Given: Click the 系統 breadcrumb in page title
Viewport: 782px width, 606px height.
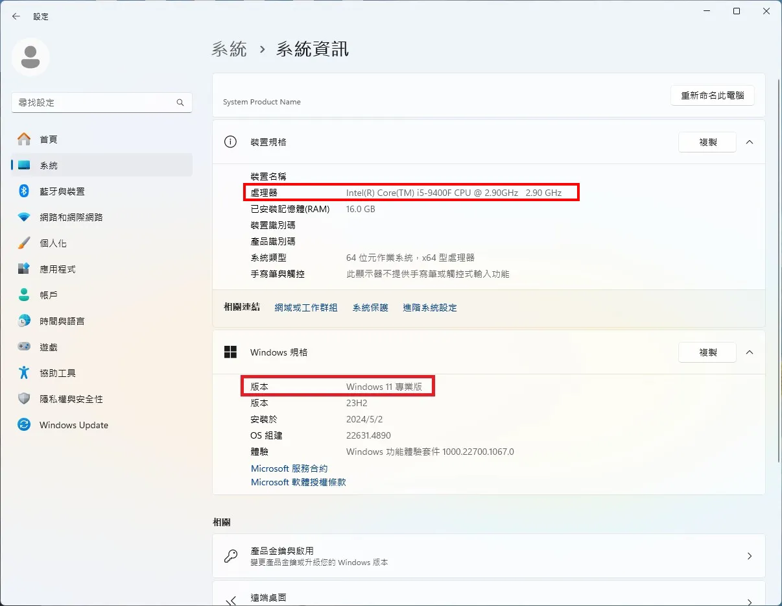Looking at the screenshot, I should click(x=230, y=49).
